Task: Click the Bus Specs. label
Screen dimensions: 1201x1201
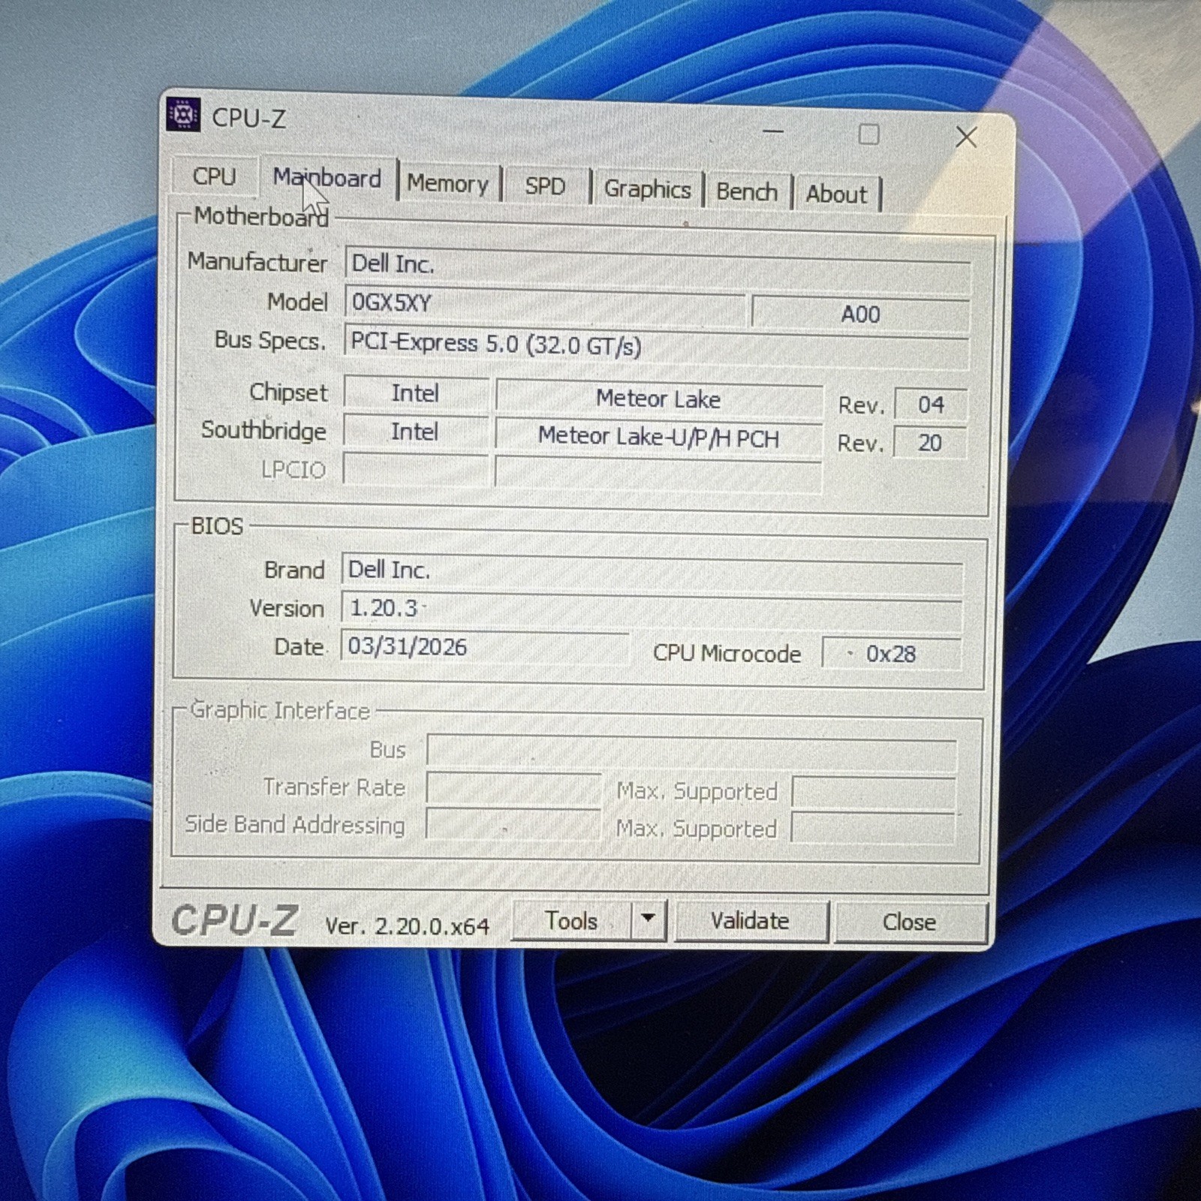Action: tap(270, 341)
